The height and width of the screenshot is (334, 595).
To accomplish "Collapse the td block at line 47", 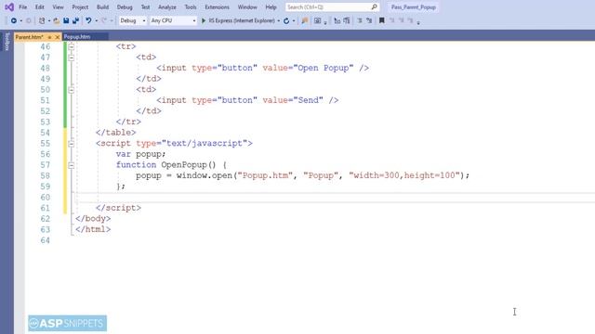I will pyautogui.click(x=72, y=58).
